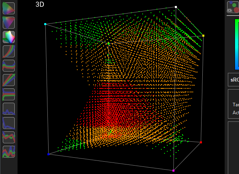The height and width of the screenshot is (174, 239).
Task: Select the inverted triangle gamut chart icon
Action: [9, 23]
